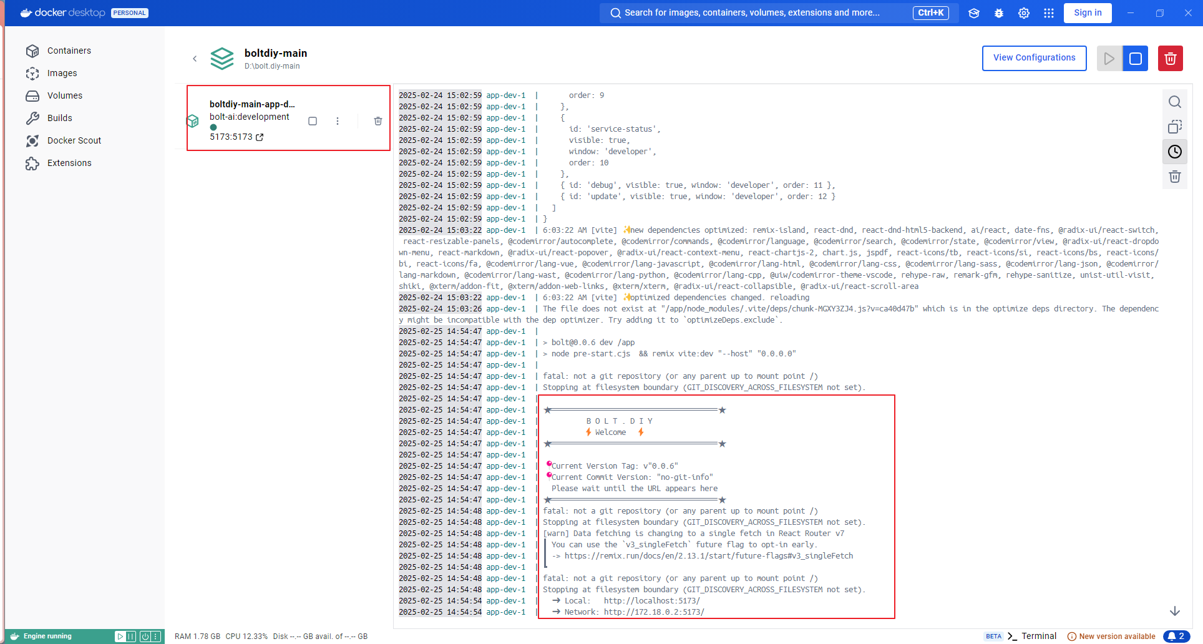1203x644 pixels.
Task: Toggle log timestamps clock icon
Action: pos(1175,152)
